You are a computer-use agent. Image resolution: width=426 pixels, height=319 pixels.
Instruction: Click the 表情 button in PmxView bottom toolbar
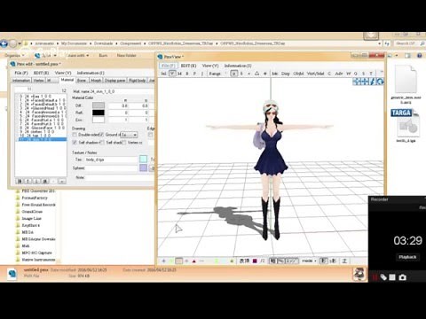[244, 261]
